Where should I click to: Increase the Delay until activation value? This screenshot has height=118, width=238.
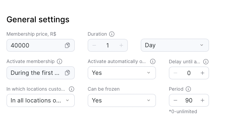(x=202, y=73)
